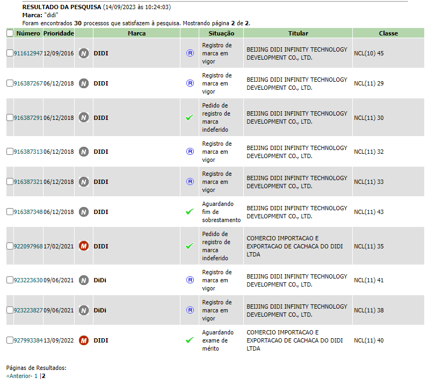
Task: Click the registered ® icon in row 916387321
Action: click(x=190, y=181)
